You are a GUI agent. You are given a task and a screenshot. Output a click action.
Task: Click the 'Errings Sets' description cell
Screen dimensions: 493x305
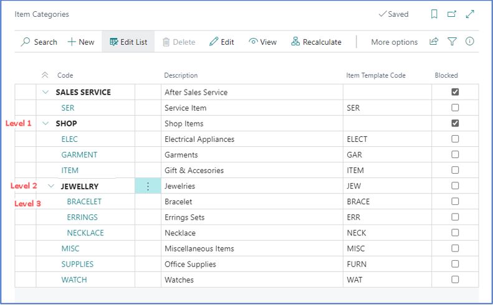[252, 217]
